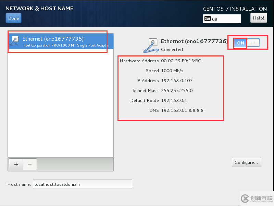Focus the Host name input field
Viewport: 274px width, 206px height.
tap(83, 184)
